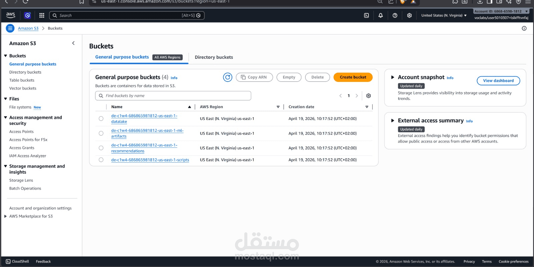534x267 pixels.
Task: Click Info link next to External access summary
Action: pyautogui.click(x=469, y=121)
